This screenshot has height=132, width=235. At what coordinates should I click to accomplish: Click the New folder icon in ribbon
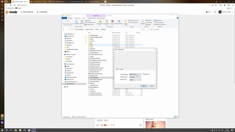click(126, 21)
